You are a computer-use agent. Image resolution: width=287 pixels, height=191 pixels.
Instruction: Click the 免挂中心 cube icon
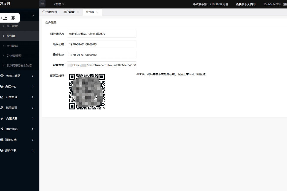2,86
